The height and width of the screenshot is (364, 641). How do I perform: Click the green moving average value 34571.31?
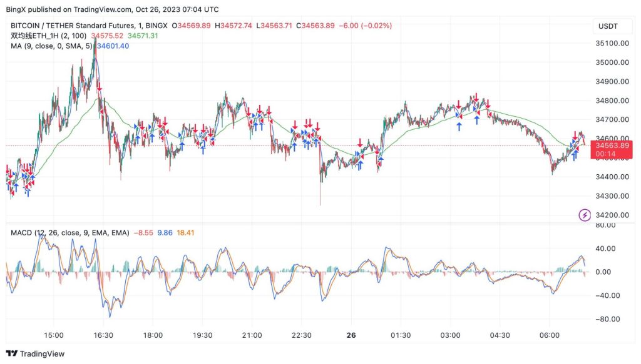[143, 36]
